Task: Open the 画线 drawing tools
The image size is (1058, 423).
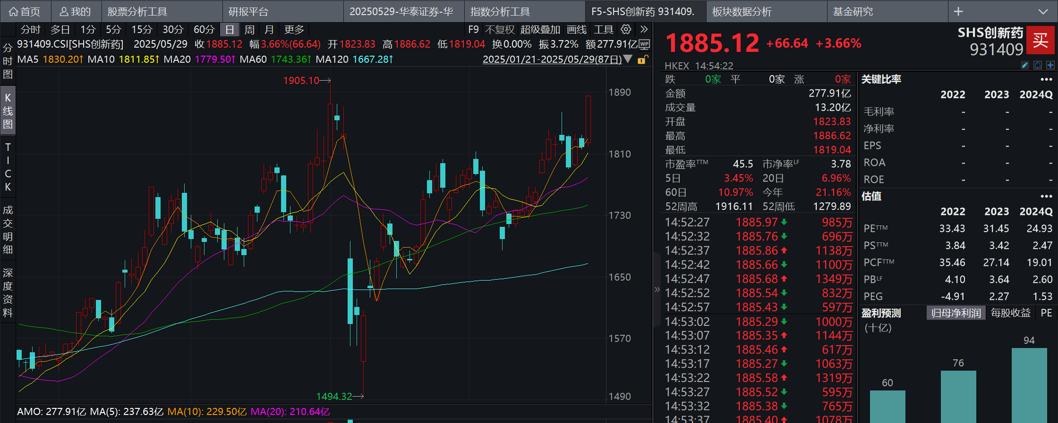Action: (x=576, y=29)
